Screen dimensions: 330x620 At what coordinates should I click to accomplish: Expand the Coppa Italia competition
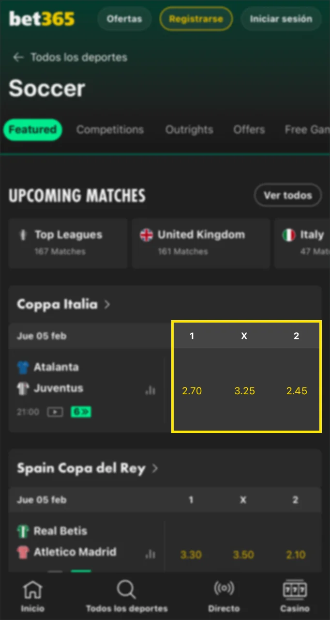[65, 305]
